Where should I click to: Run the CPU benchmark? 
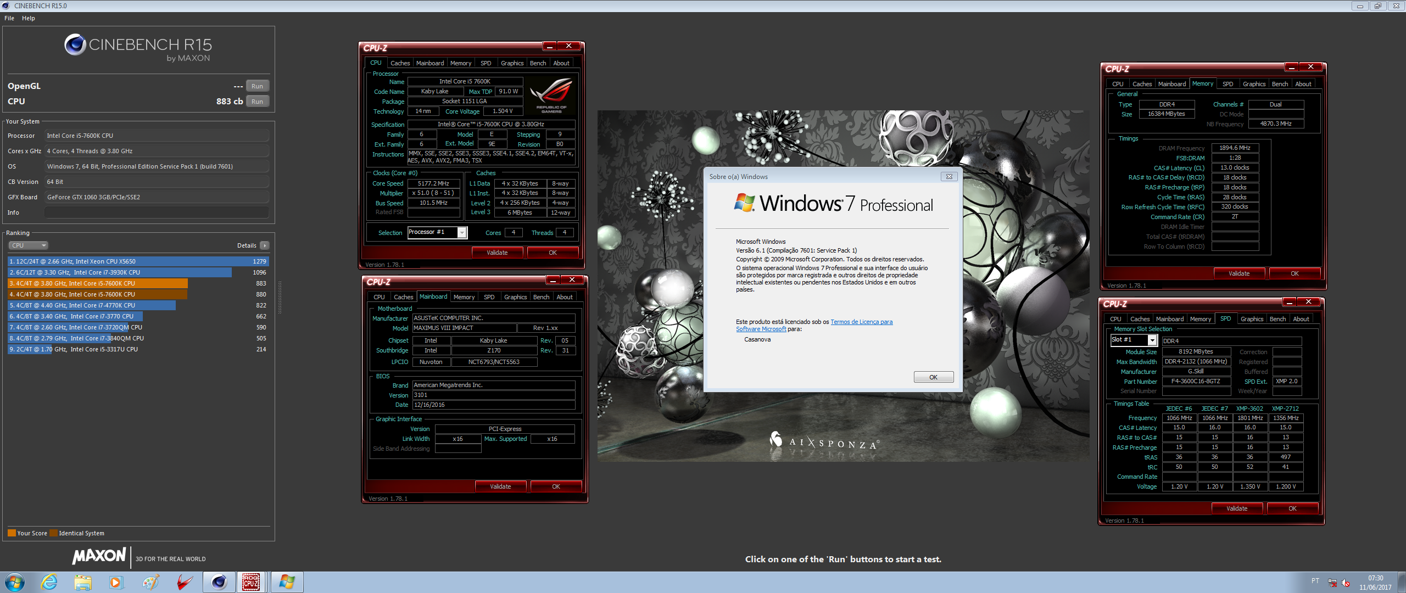257,102
